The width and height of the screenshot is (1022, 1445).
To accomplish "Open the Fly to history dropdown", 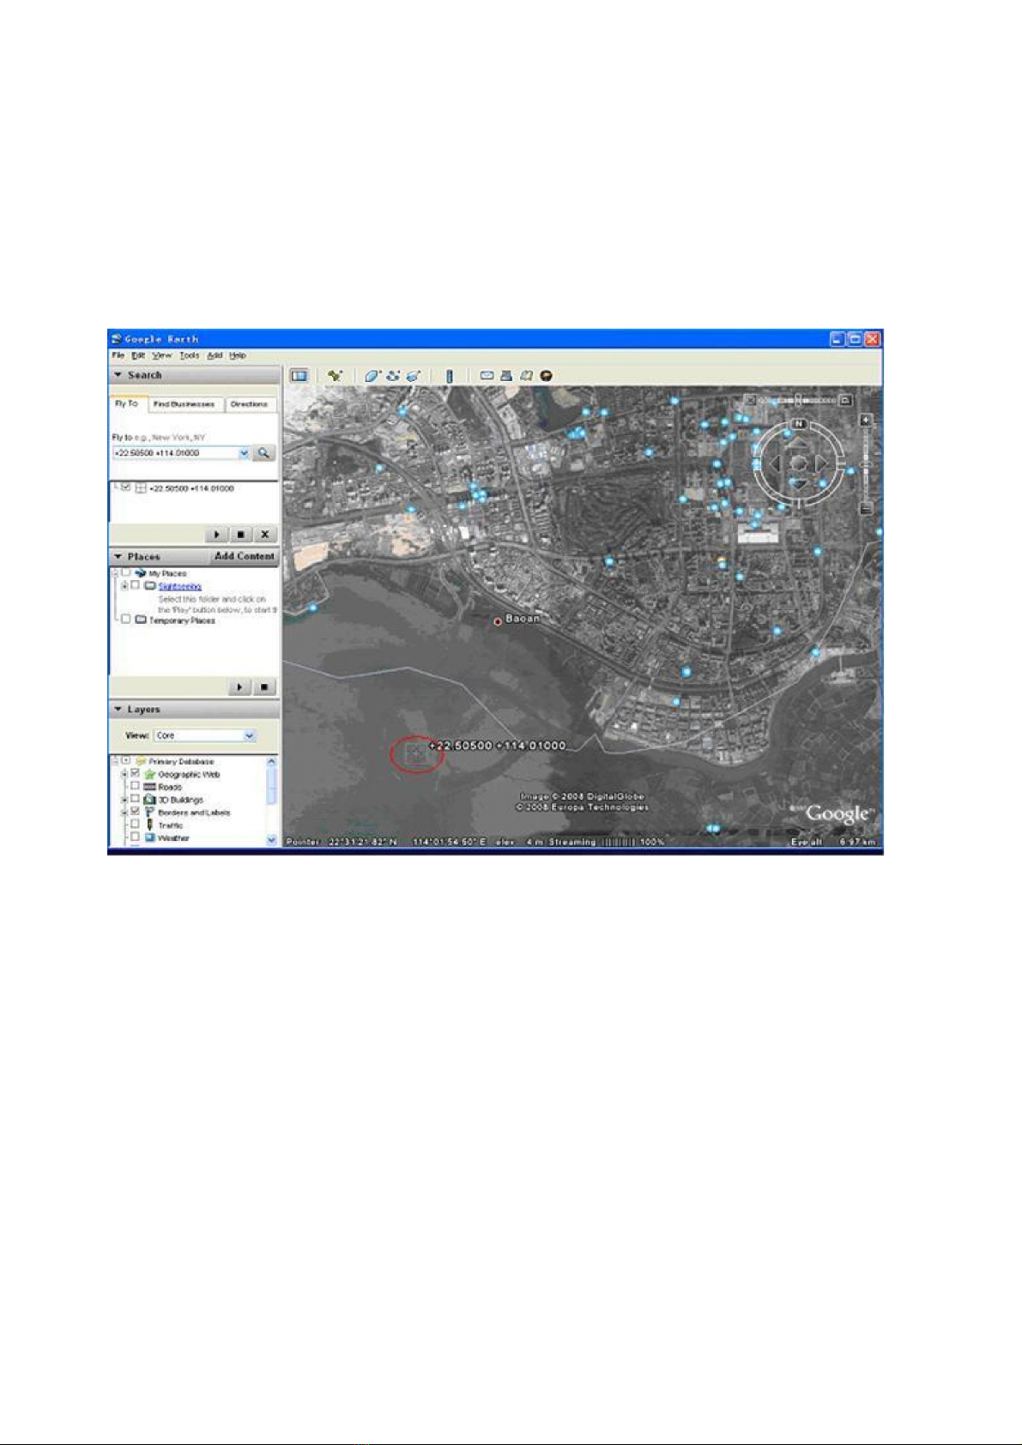I will click(x=244, y=453).
